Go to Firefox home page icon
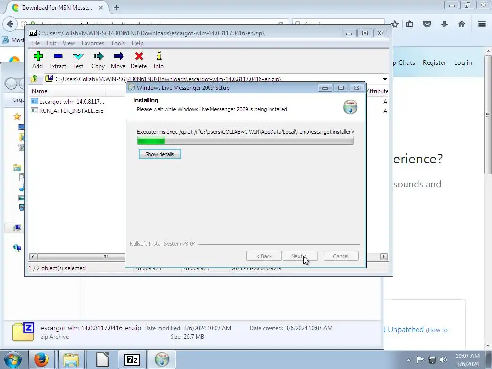This screenshot has height=369, width=492. pos(462,24)
